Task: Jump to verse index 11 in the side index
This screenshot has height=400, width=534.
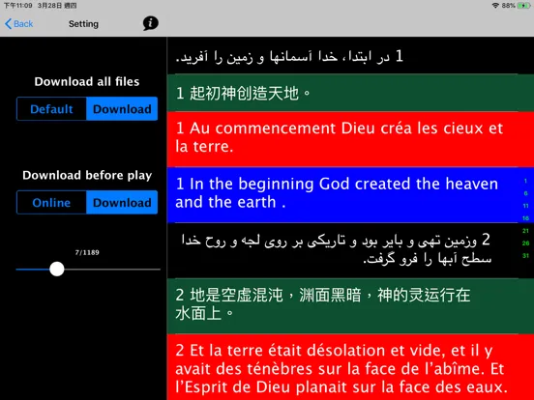Action: point(525,206)
